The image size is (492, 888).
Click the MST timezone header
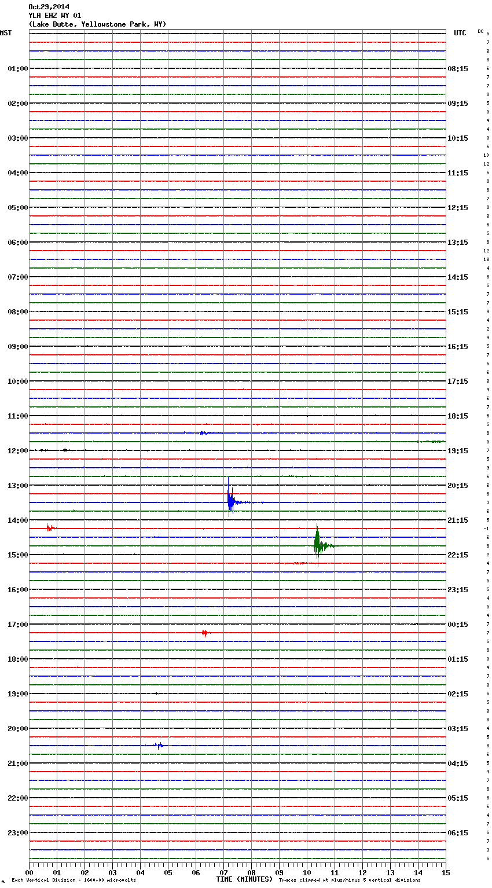tap(6, 33)
